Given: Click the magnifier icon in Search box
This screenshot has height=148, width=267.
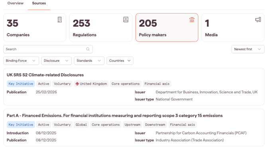Looking at the screenshot, I should pyautogui.click(x=88, y=49).
